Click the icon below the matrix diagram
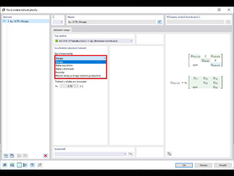Screen dimensions: 234x176 169,154
